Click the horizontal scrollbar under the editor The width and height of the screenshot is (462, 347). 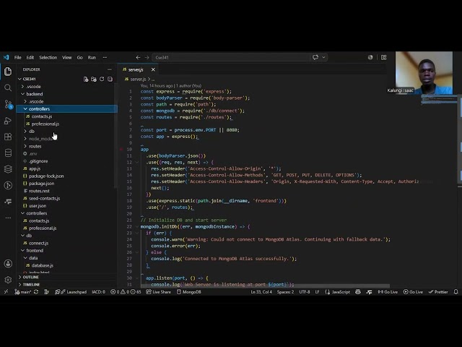coord(265,286)
